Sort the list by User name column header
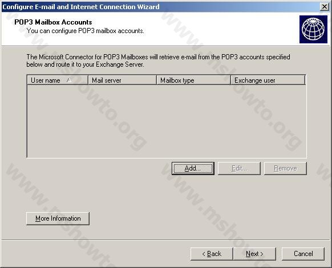This screenshot has height=268, width=332. point(58,80)
